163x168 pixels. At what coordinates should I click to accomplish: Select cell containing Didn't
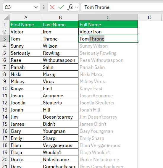pyautogui.click(x=60, y=124)
